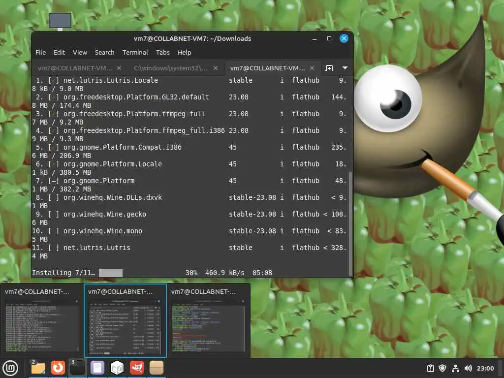Image resolution: width=504 pixels, height=378 pixels.
Task: Click 'org.gnome.Platform.Compat.i386' text
Action: [x=122, y=147]
